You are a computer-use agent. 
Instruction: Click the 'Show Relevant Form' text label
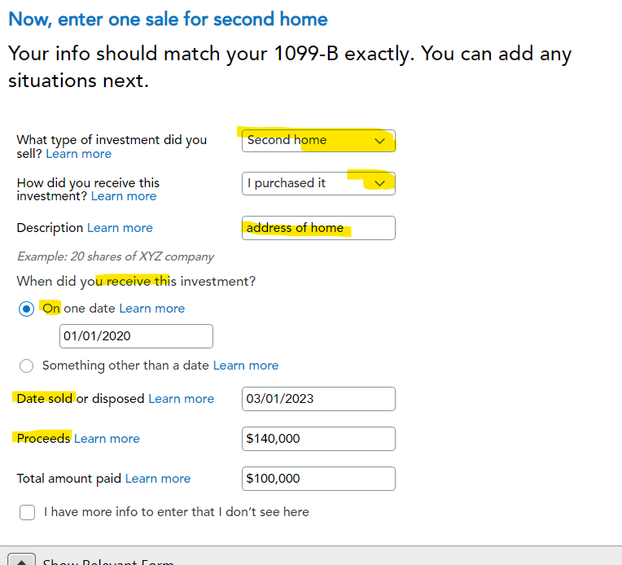tap(108, 561)
